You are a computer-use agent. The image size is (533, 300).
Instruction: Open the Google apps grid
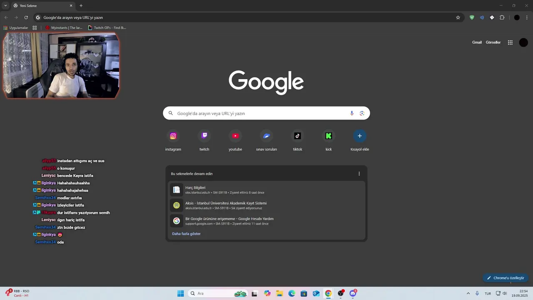(x=510, y=42)
